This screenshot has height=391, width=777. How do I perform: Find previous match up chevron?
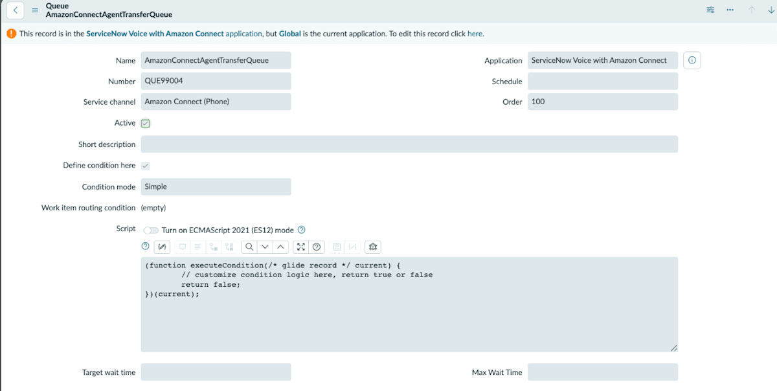click(x=280, y=247)
